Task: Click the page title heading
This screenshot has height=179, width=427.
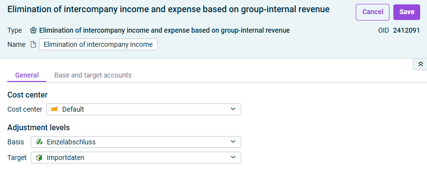Action: pos(168,10)
